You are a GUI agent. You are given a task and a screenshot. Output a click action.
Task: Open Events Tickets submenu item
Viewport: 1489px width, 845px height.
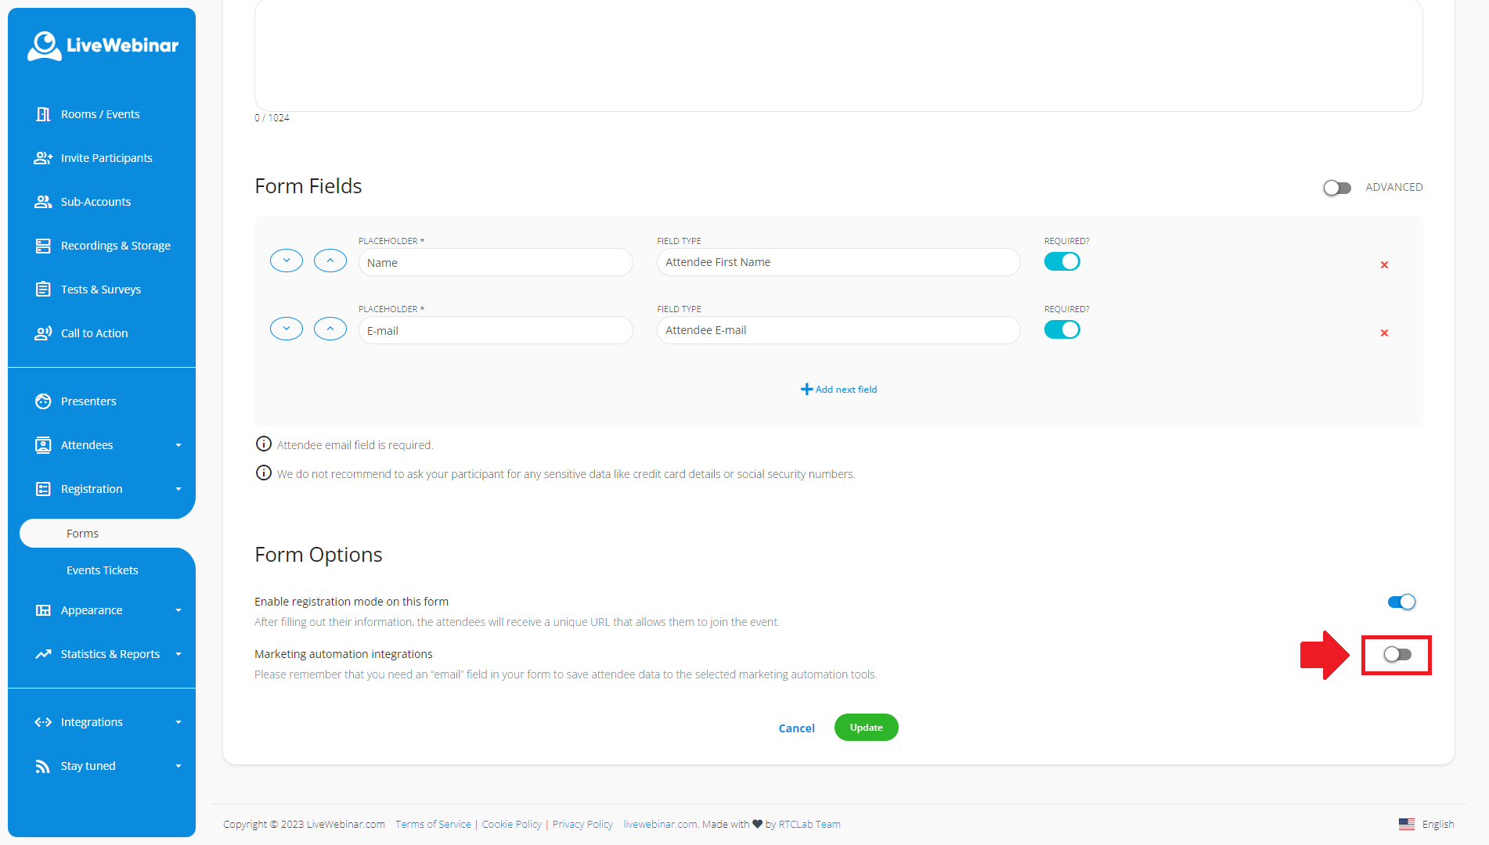click(x=102, y=570)
